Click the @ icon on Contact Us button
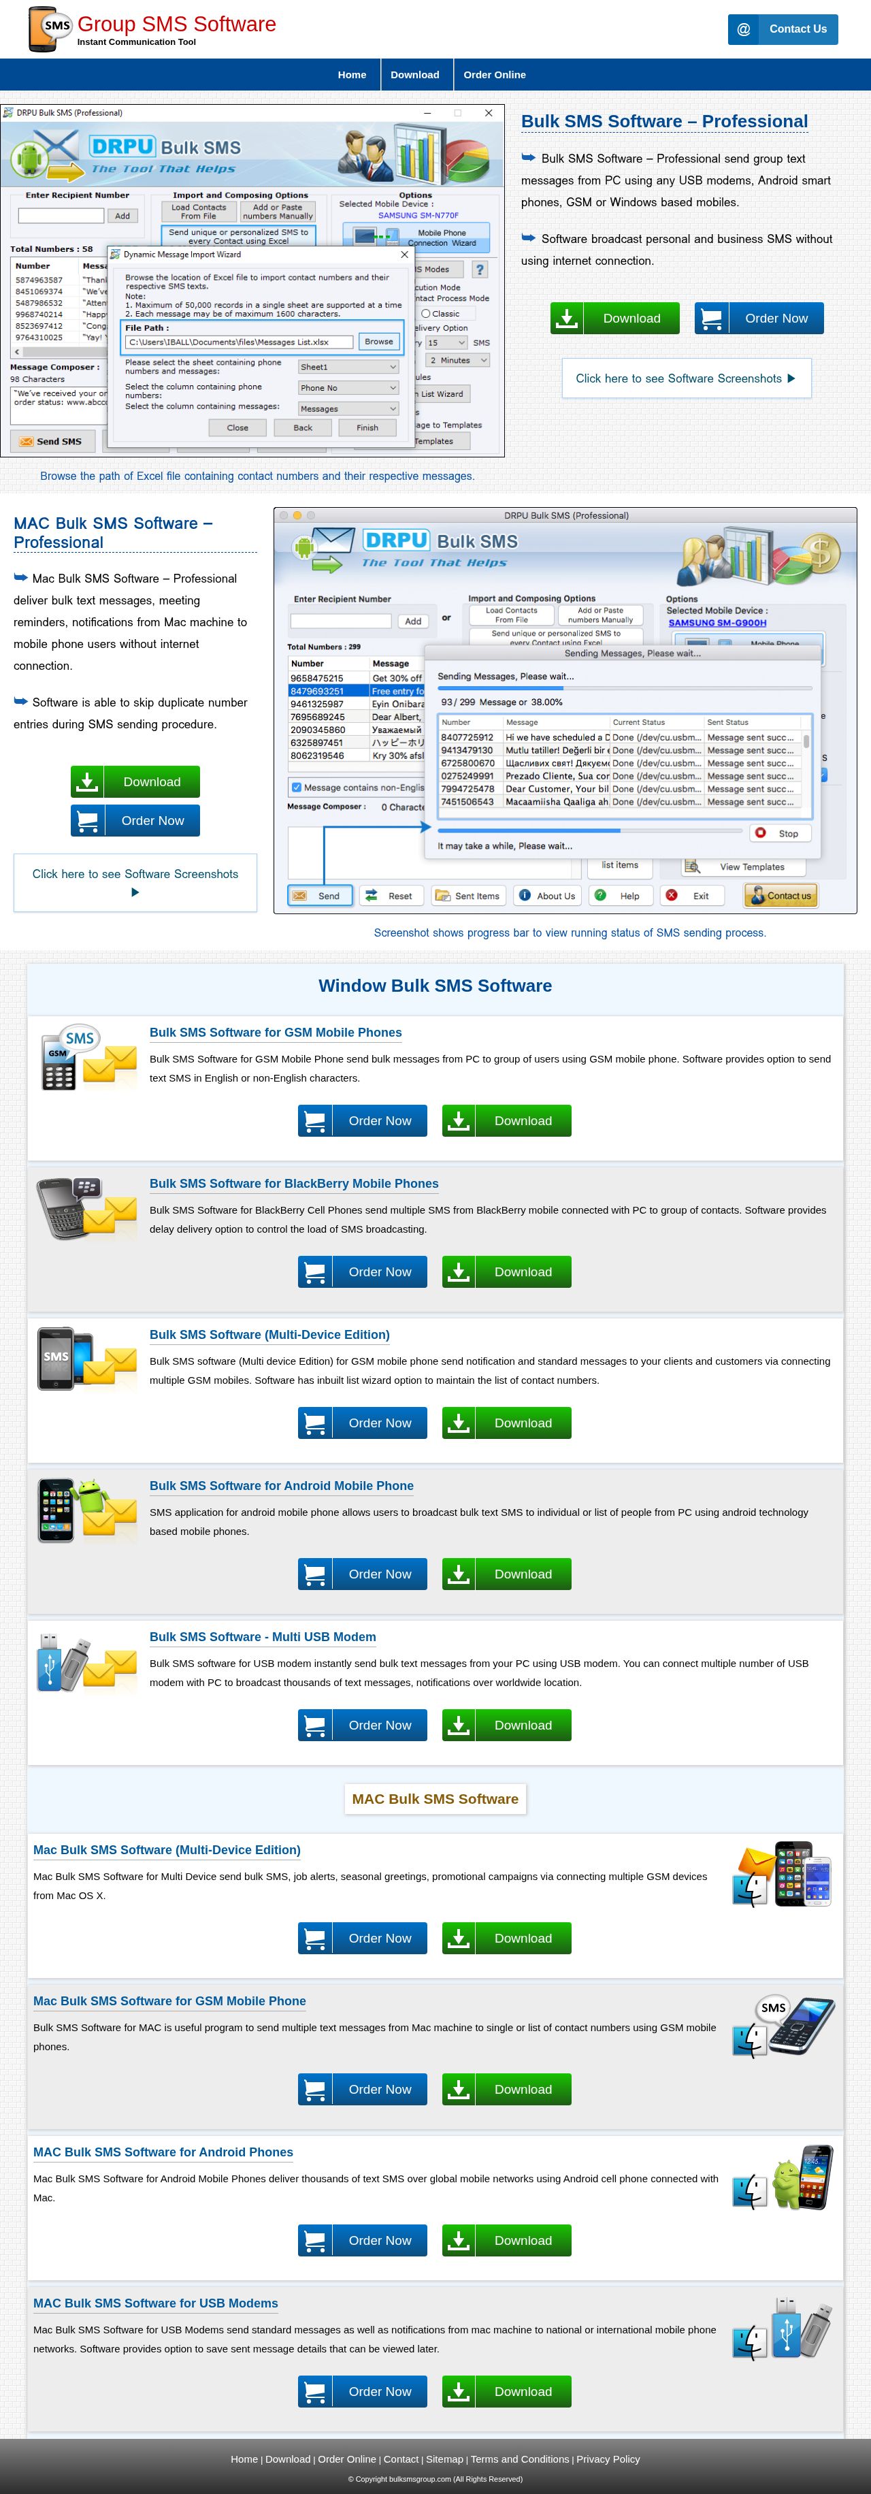871x2494 pixels. 743,29
